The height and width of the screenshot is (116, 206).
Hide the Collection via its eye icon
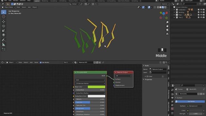[201, 10]
